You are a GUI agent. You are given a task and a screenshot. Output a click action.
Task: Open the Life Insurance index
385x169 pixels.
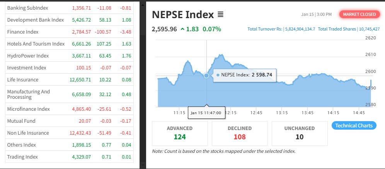[23, 79]
